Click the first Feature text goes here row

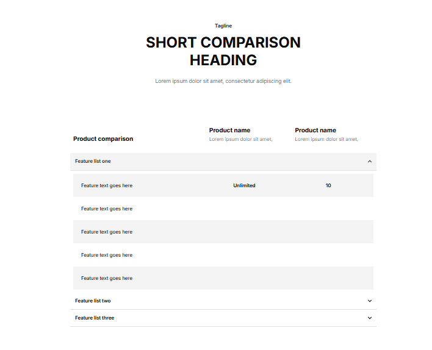coord(107,185)
